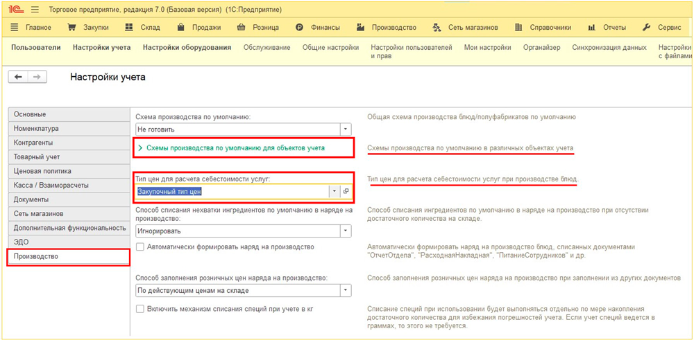Click the Закупочный тип цен input field
This screenshot has width=694, height=340.
point(232,192)
